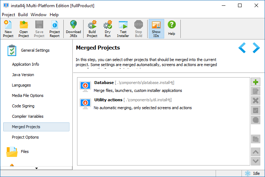This screenshot has height=177, width=265.
Task: Move entry up with up chevron
Action: click(x=256, y=152)
